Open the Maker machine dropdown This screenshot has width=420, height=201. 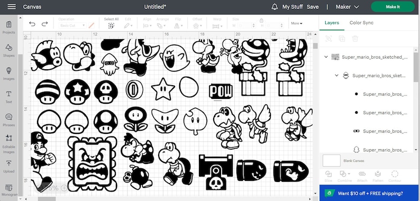(x=347, y=7)
